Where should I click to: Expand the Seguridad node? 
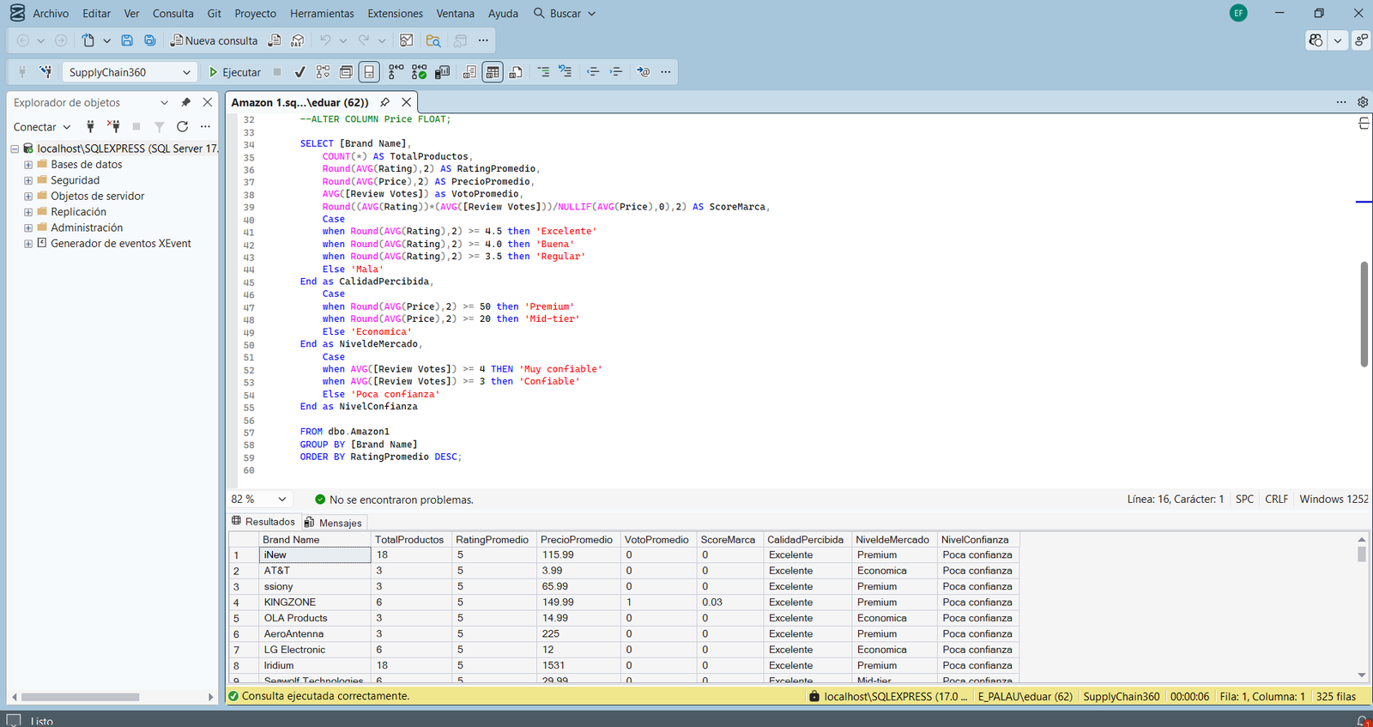click(x=28, y=180)
